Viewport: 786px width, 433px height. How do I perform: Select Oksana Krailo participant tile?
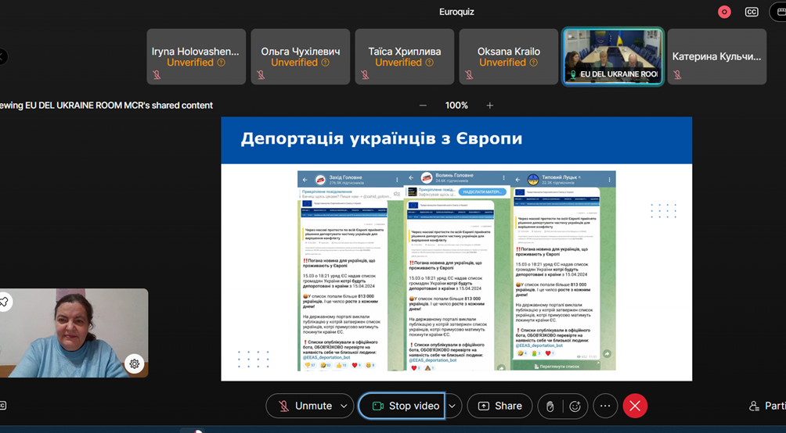click(509, 56)
